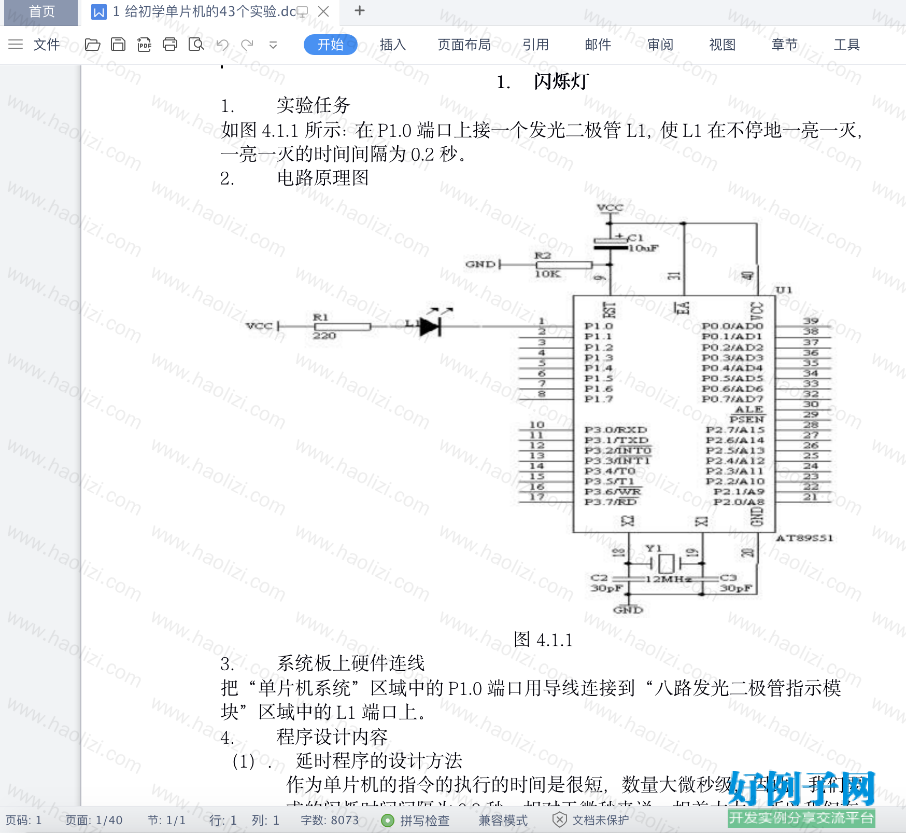Switch to the 插入 ribbon tab
The width and height of the screenshot is (906, 833).
click(x=393, y=45)
